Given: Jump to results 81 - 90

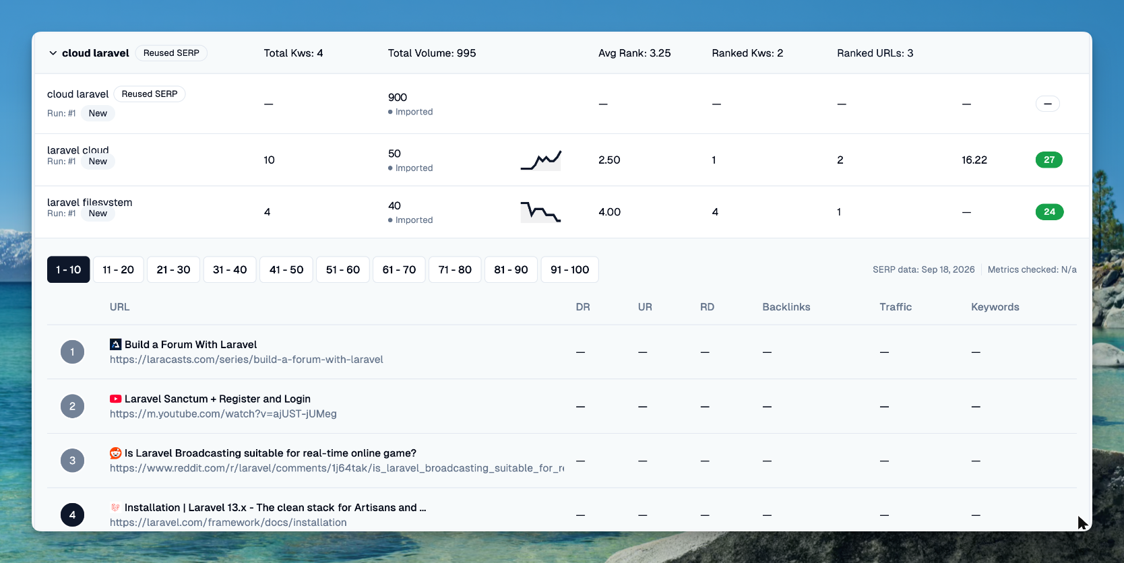Looking at the screenshot, I should 511,269.
